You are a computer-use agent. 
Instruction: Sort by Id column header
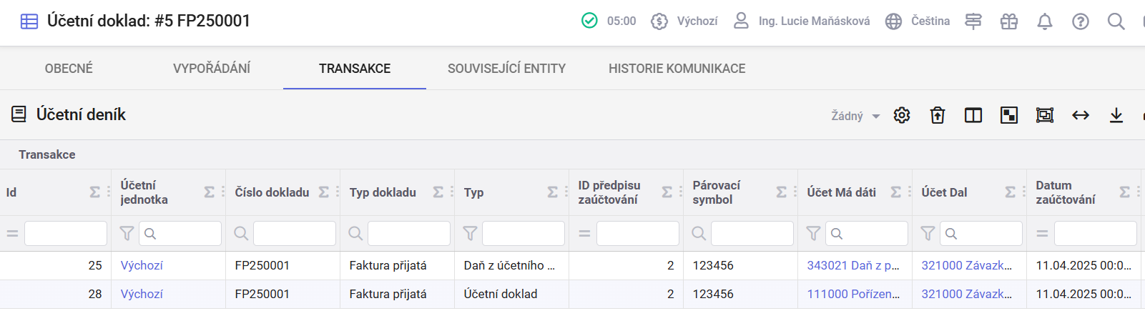[x=11, y=192]
